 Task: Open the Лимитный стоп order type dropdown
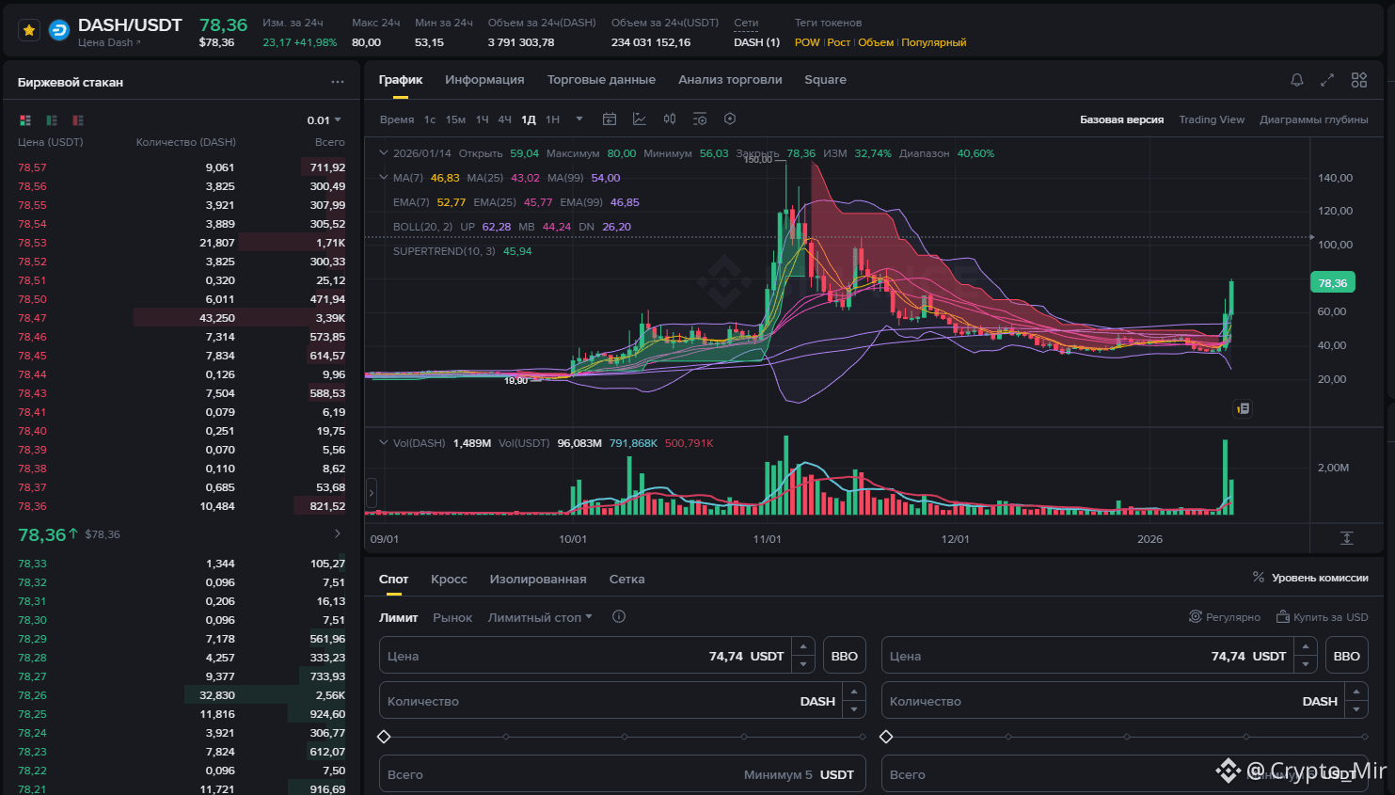click(x=540, y=617)
